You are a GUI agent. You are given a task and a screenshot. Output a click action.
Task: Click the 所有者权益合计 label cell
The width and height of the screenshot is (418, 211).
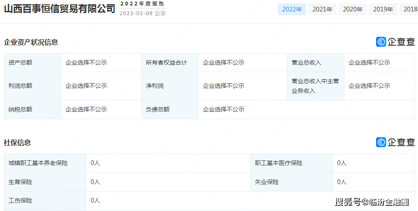[x=170, y=62]
